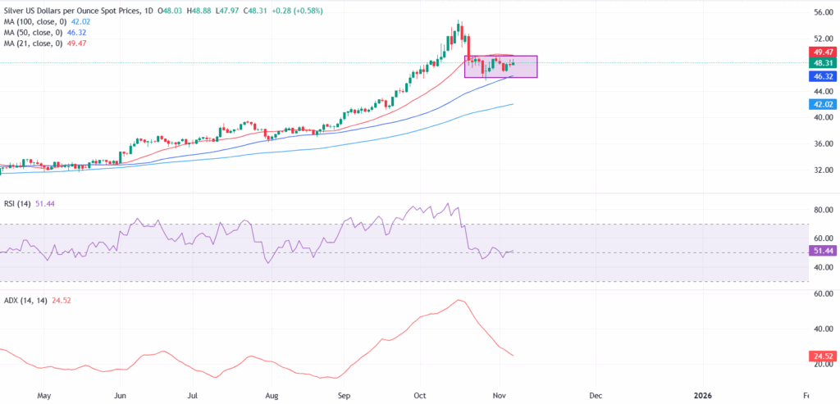The height and width of the screenshot is (404, 840).
Task: Click the red 24.52 ADX value tag
Action: click(x=821, y=357)
